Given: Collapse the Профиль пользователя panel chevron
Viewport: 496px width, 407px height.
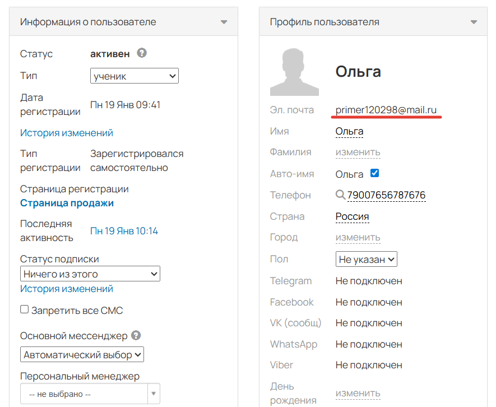Looking at the screenshot, I should click(474, 21).
